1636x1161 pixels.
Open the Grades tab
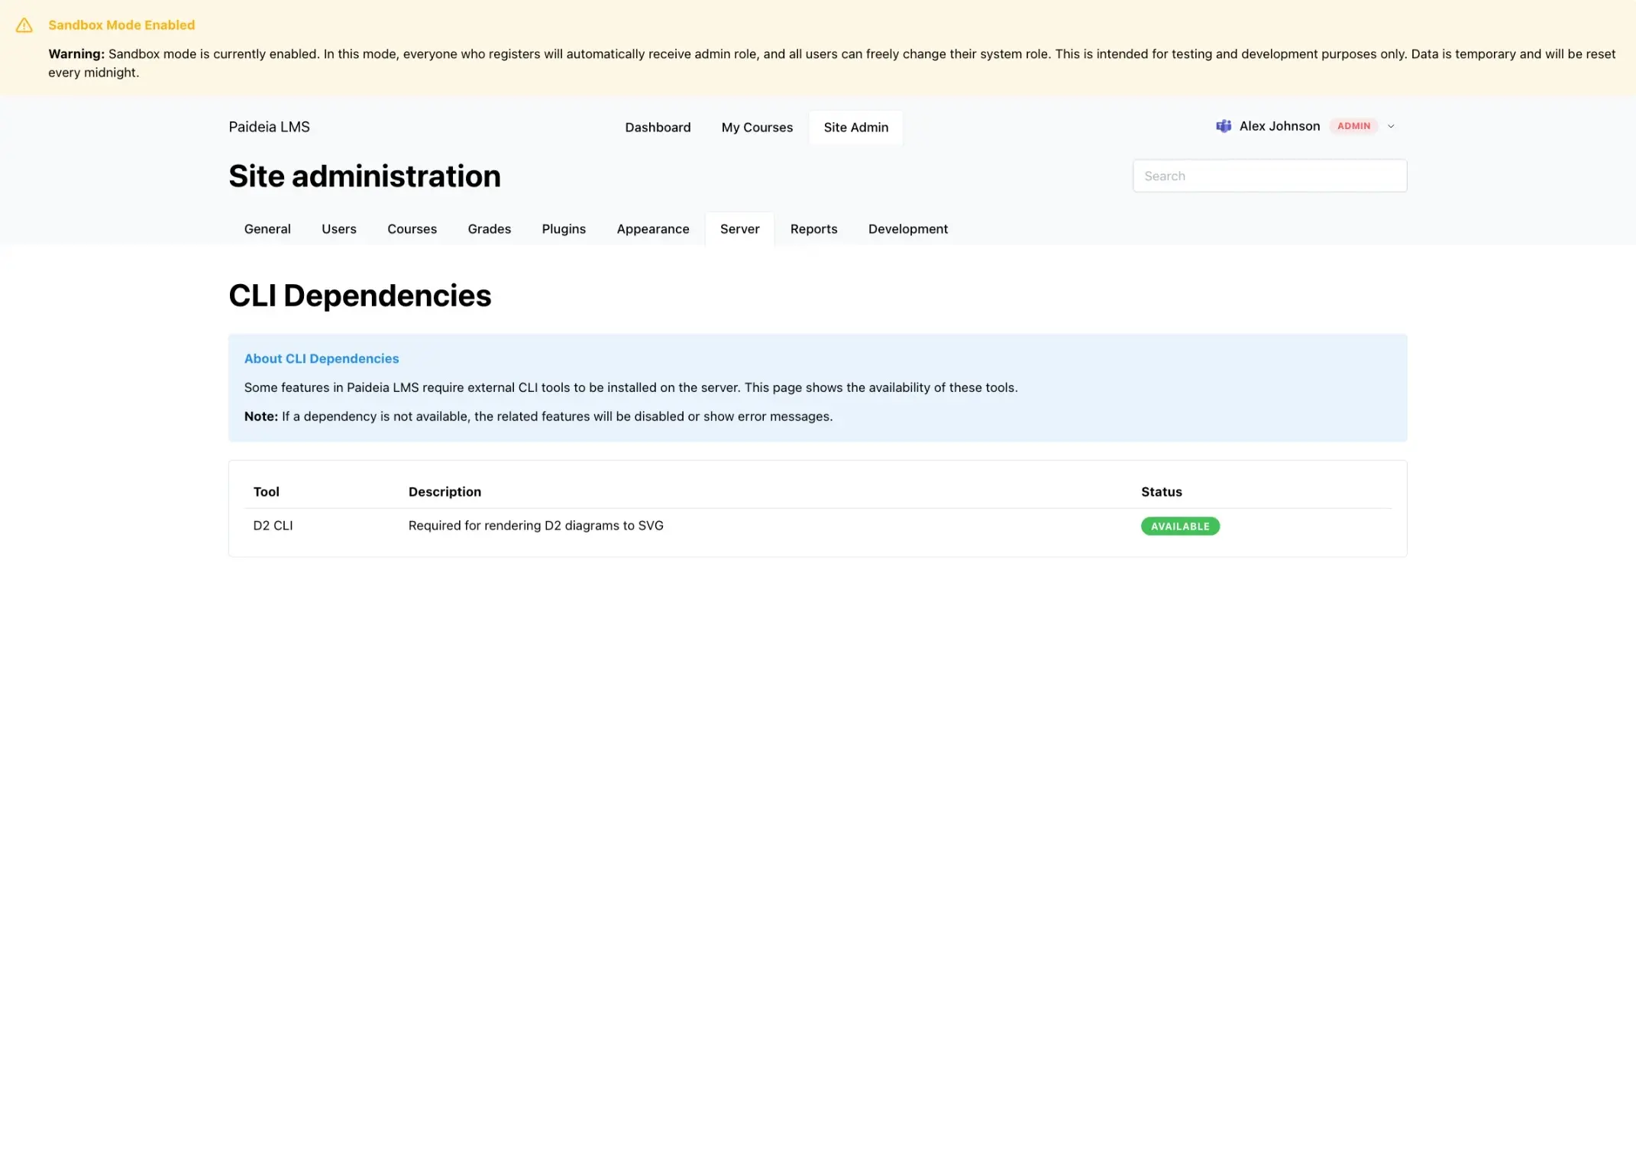pyautogui.click(x=489, y=229)
